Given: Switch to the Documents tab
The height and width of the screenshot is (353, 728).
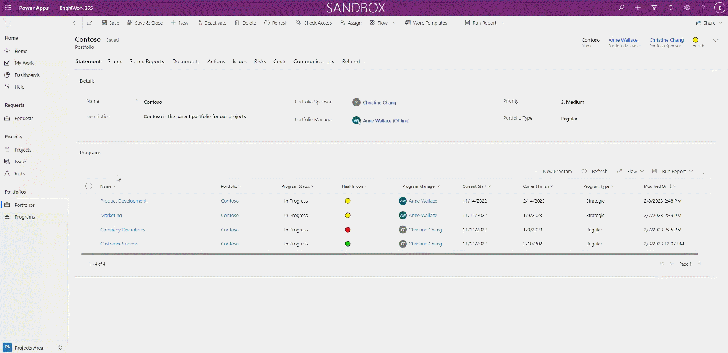Looking at the screenshot, I should [x=186, y=62].
